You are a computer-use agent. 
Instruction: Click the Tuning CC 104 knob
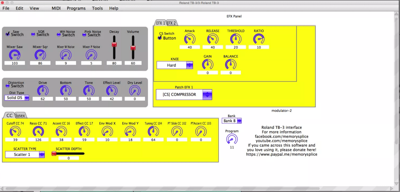pos(153,132)
